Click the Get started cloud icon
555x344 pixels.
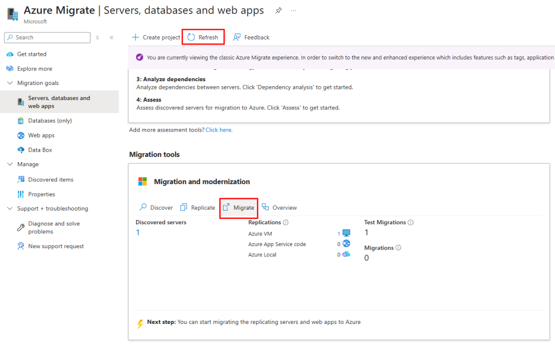pos(10,54)
